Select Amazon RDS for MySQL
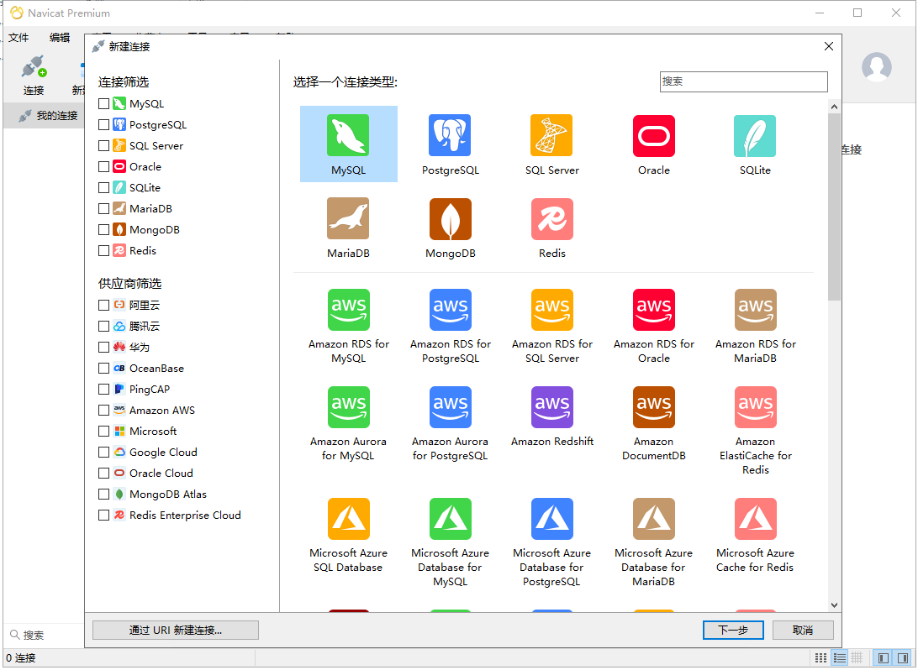 pos(348,309)
